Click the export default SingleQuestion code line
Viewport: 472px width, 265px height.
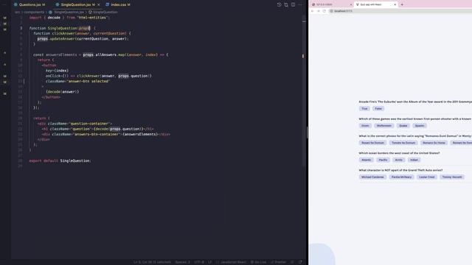point(60,160)
